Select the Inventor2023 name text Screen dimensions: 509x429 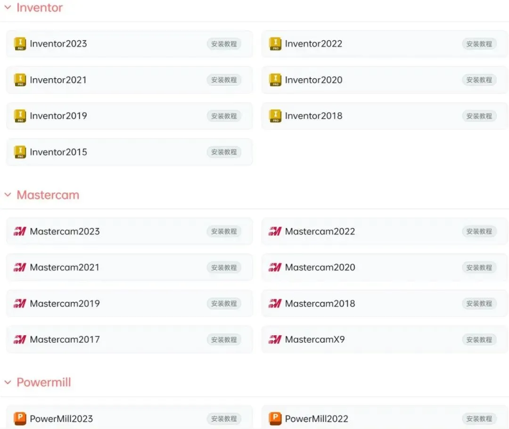(x=58, y=44)
